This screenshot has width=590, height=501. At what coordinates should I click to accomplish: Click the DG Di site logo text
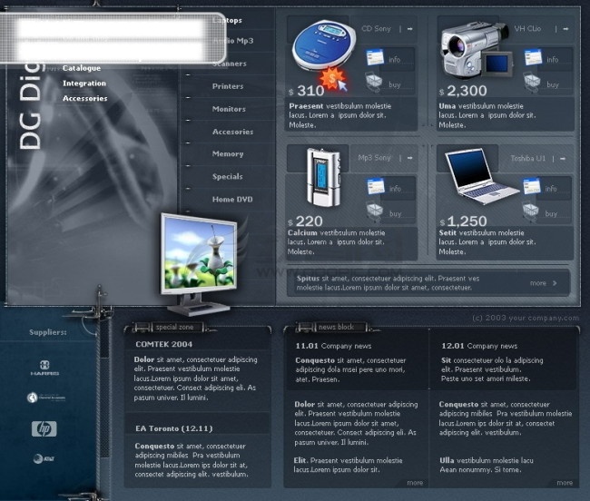coord(30,105)
